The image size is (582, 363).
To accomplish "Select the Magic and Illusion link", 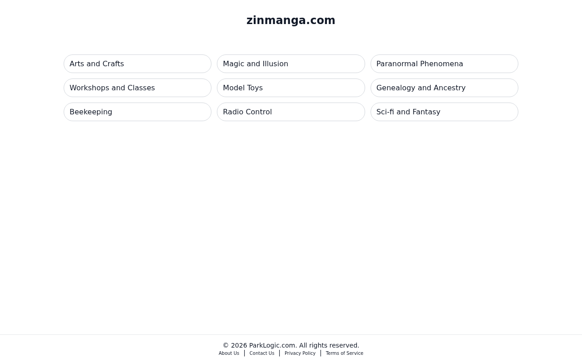I will click(291, 64).
